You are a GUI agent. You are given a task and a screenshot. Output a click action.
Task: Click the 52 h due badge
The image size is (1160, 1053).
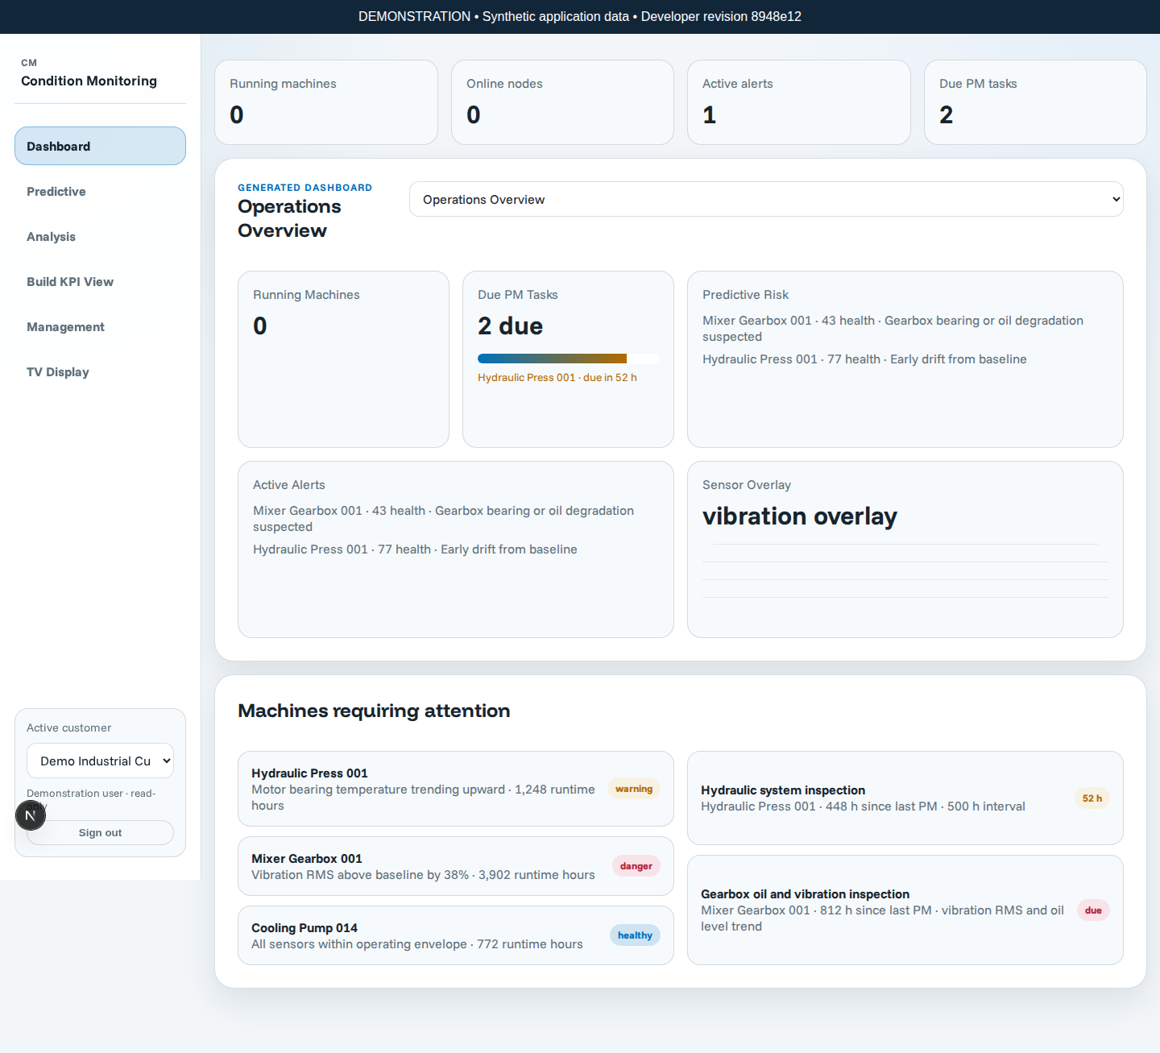1092,798
